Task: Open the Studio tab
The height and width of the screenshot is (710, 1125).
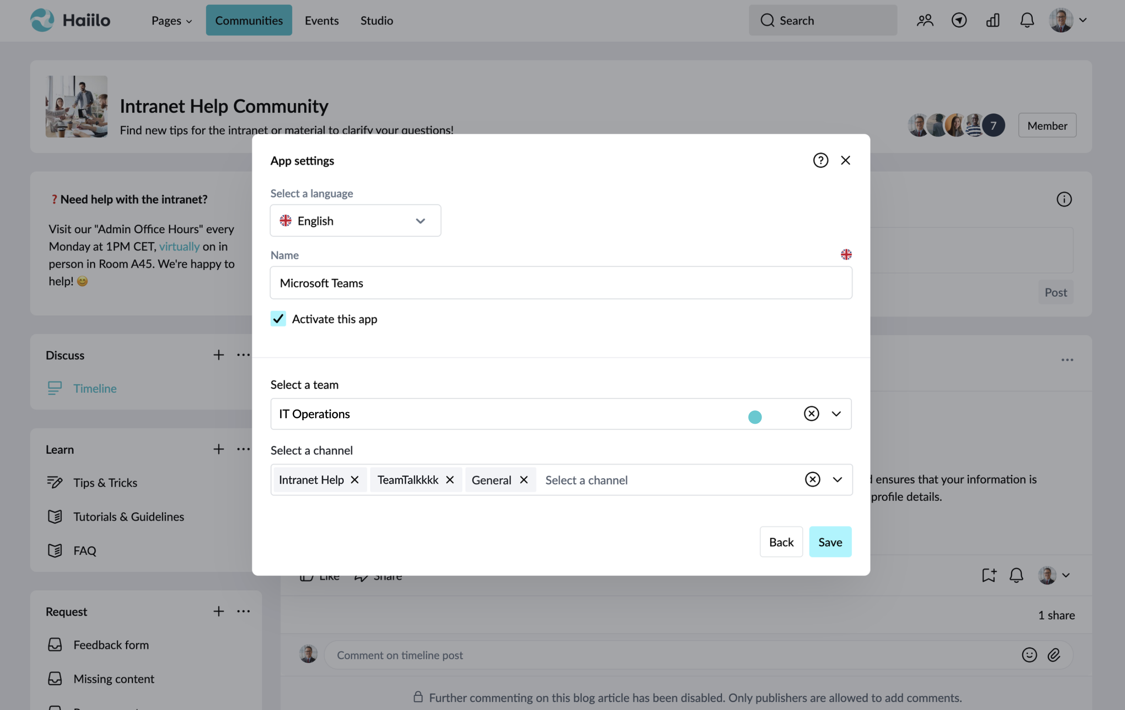Action: 376,20
